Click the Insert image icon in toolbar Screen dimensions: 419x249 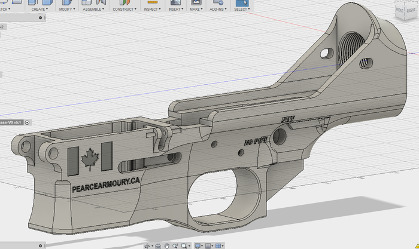[x=175, y=2]
